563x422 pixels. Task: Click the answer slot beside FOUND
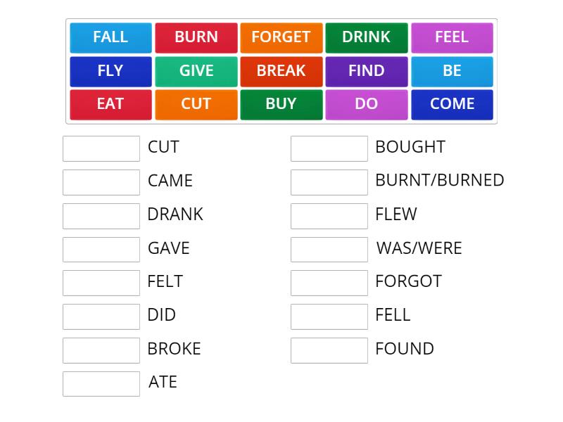(329, 350)
